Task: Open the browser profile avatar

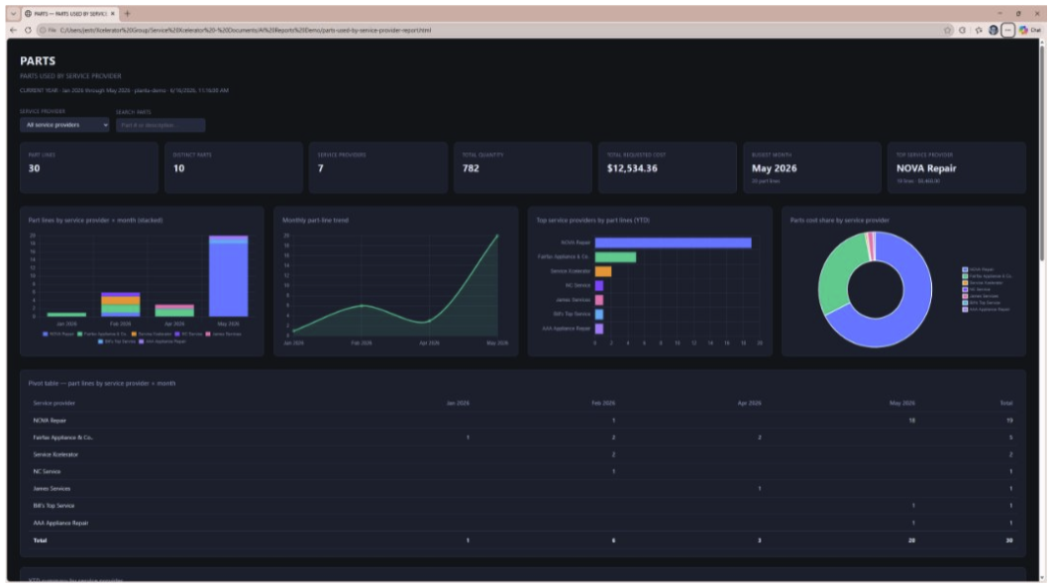Action: pos(993,30)
